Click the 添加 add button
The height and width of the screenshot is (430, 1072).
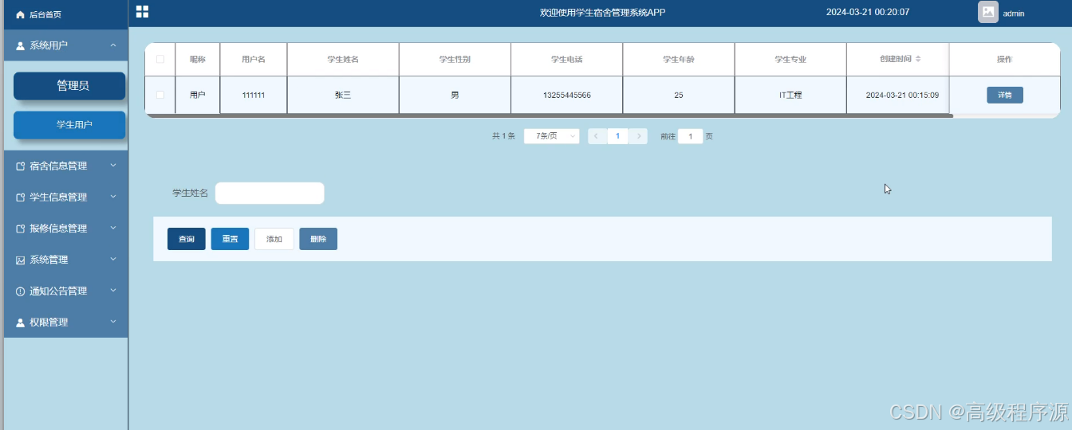coord(274,239)
